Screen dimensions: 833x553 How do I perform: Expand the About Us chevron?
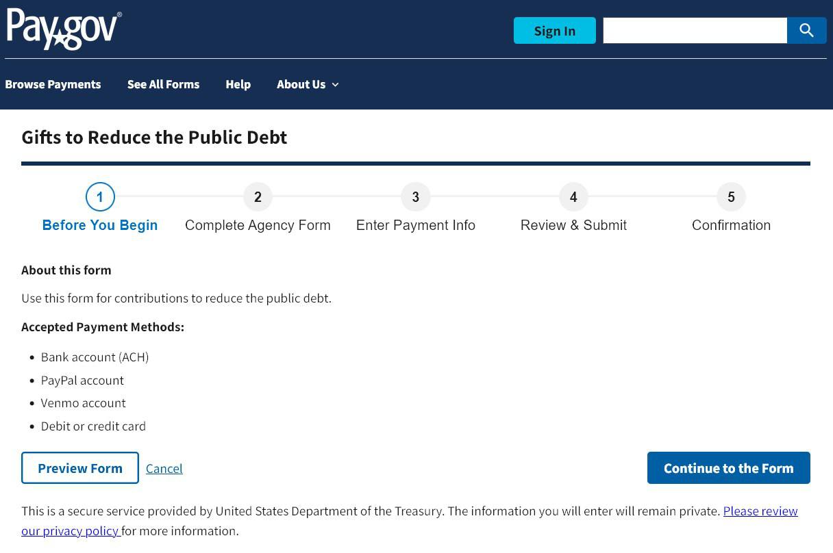tap(335, 85)
